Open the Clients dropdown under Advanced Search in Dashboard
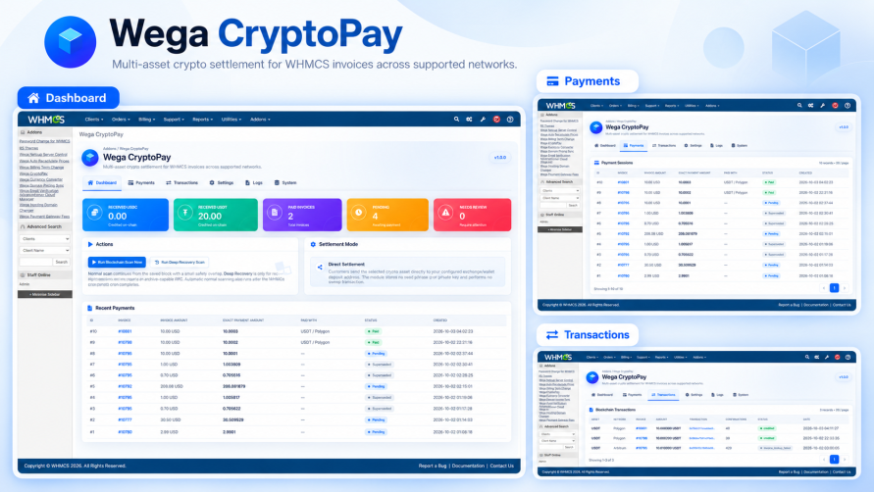Screen dimensions: 874x492 tap(44, 239)
